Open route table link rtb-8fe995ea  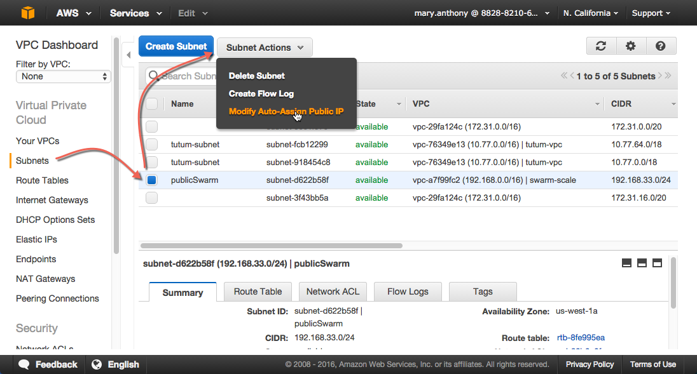pos(581,337)
